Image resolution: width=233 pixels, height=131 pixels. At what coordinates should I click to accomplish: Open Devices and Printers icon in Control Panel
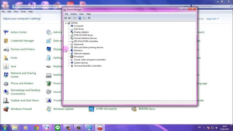click(6, 49)
